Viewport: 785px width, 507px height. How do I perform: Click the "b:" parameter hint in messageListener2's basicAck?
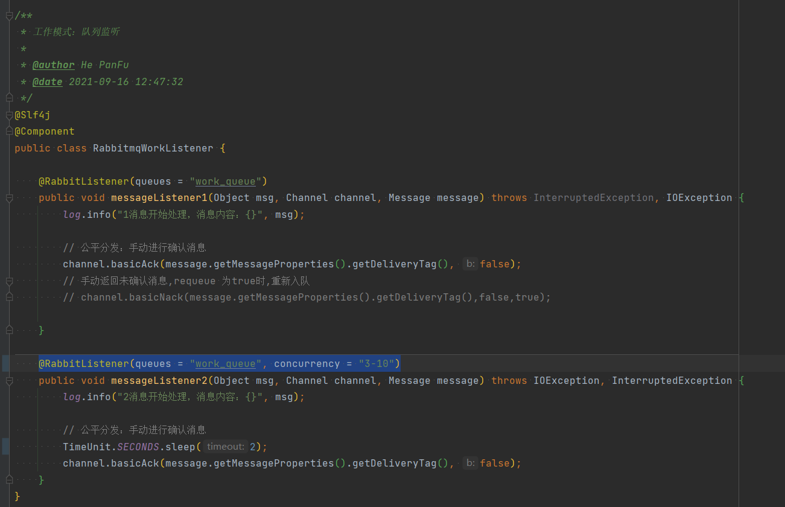coord(470,463)
